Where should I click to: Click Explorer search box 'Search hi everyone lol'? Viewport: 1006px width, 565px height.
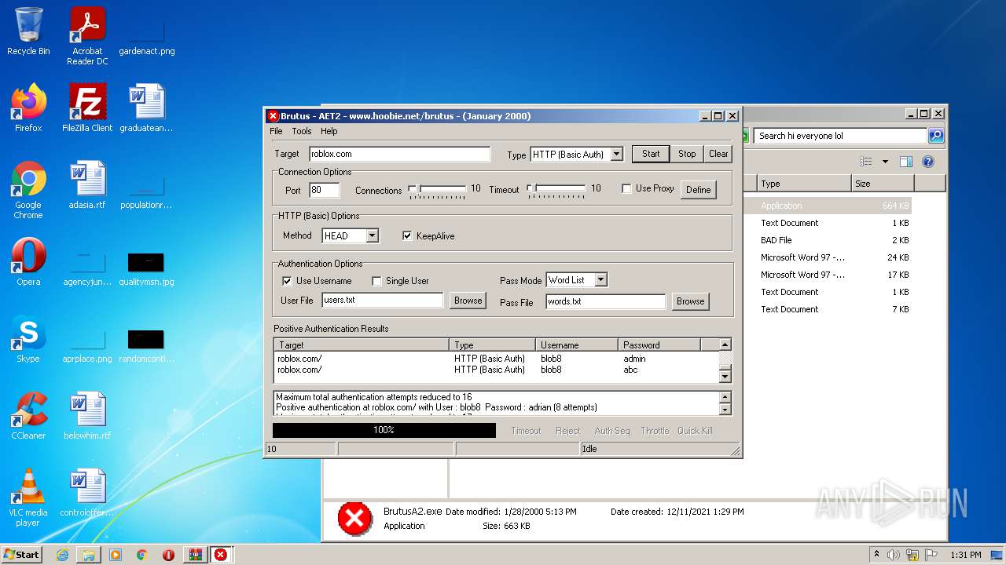coord(841,136)
